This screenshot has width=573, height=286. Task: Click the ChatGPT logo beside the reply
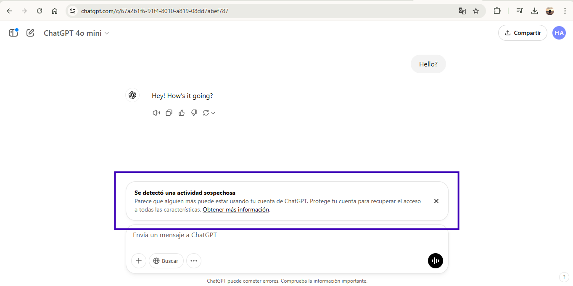[x=132, y=95]
